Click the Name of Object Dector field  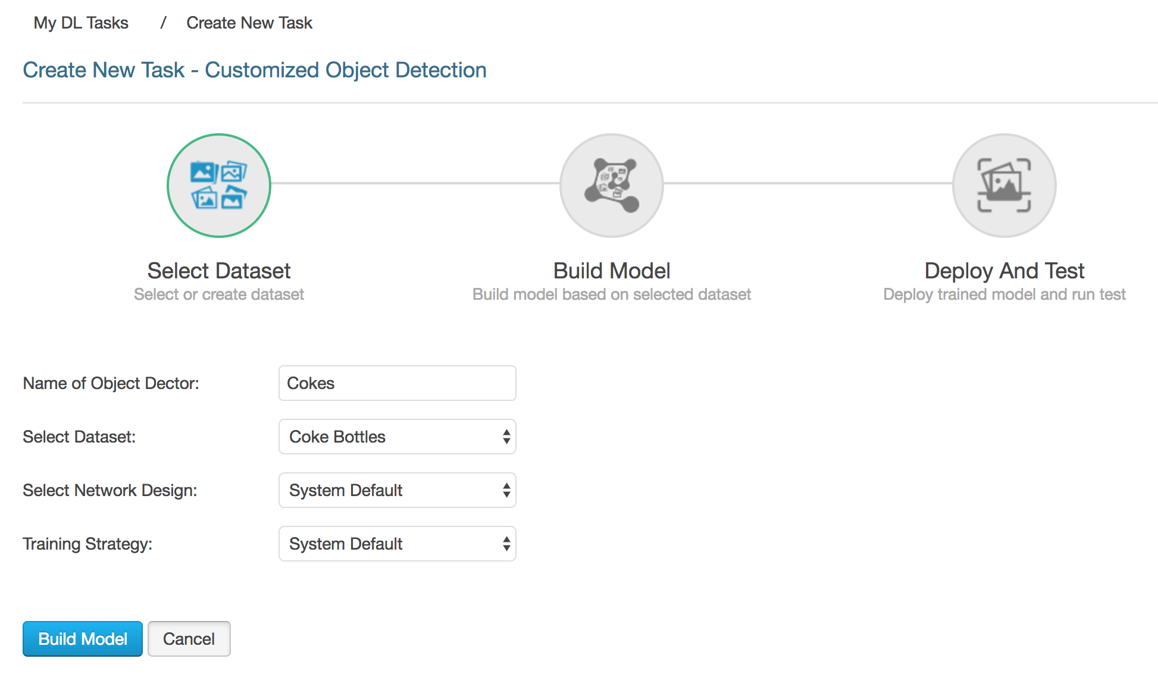click(x=397, y=383)
